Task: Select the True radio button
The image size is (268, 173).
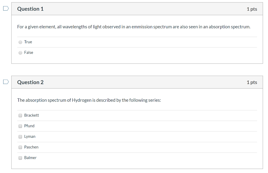Action: coord(20,42)
